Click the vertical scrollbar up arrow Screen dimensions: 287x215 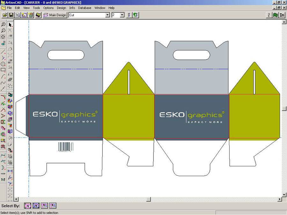coord(284,22)
